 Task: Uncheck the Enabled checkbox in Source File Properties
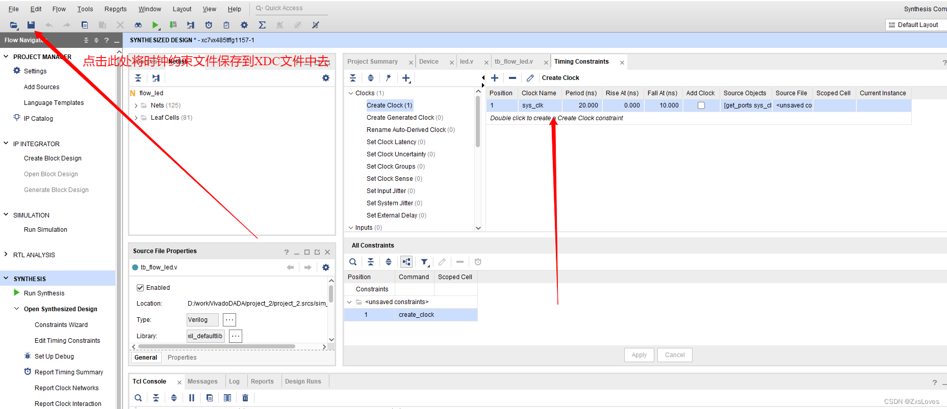coord(140,288)
